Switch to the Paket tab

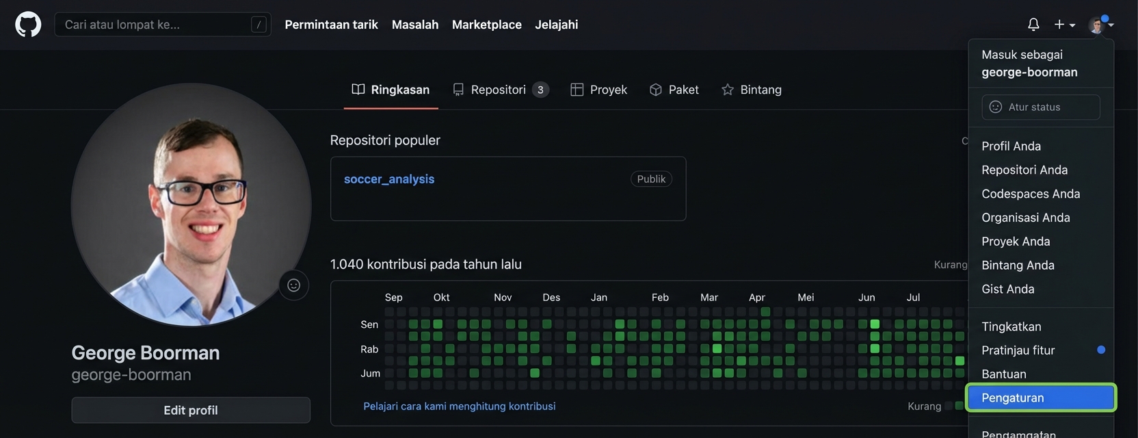(674, 90)
